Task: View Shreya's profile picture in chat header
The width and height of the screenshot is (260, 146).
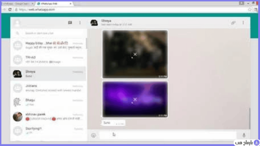Action: [x=94, y=23]
